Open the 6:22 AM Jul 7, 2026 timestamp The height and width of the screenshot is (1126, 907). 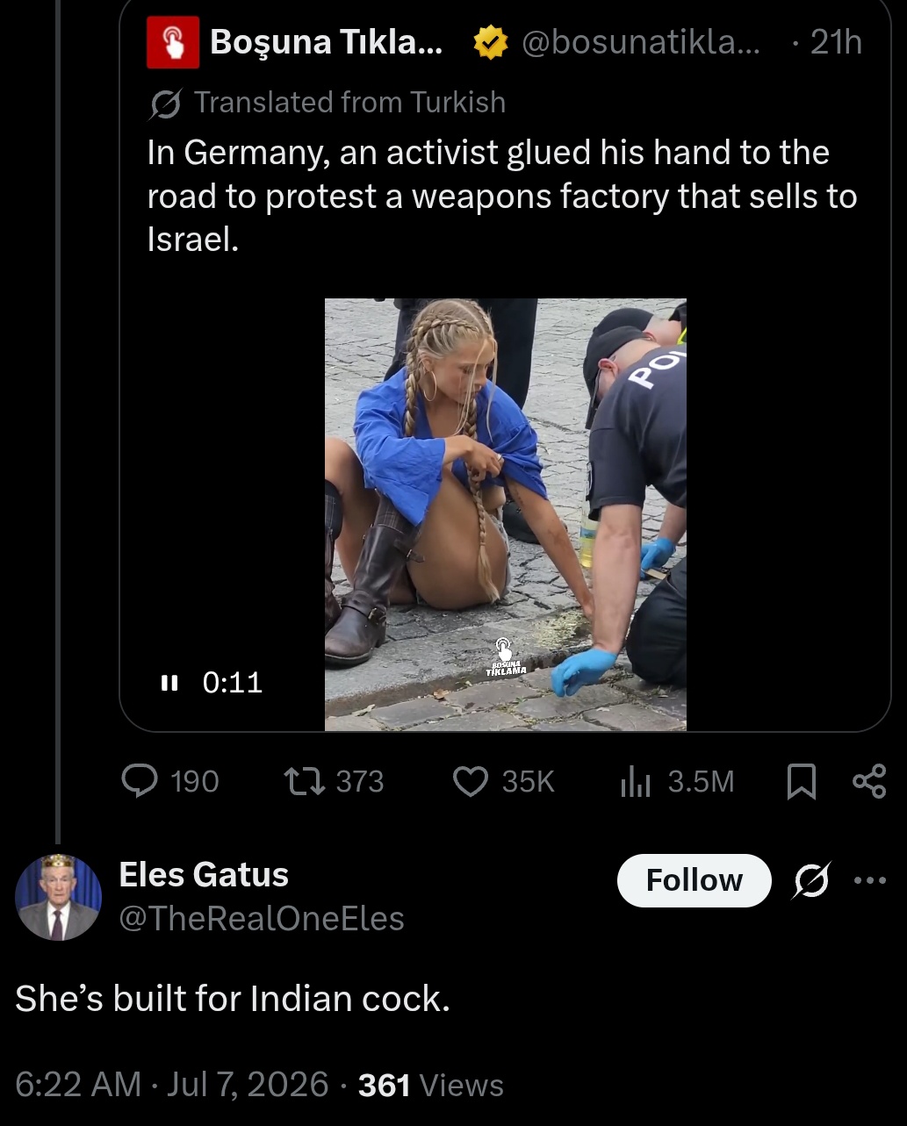click(x=171, y=1085)
